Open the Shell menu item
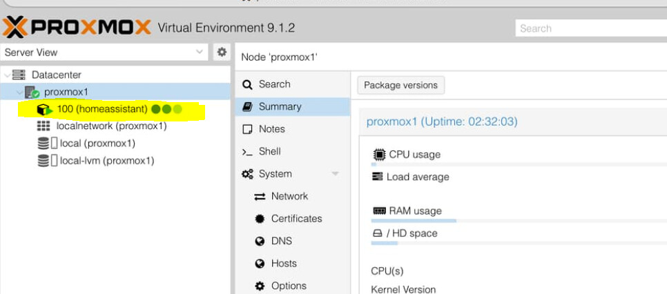The height and width of the screenshot is (294, 667). (x=269, y=151)
